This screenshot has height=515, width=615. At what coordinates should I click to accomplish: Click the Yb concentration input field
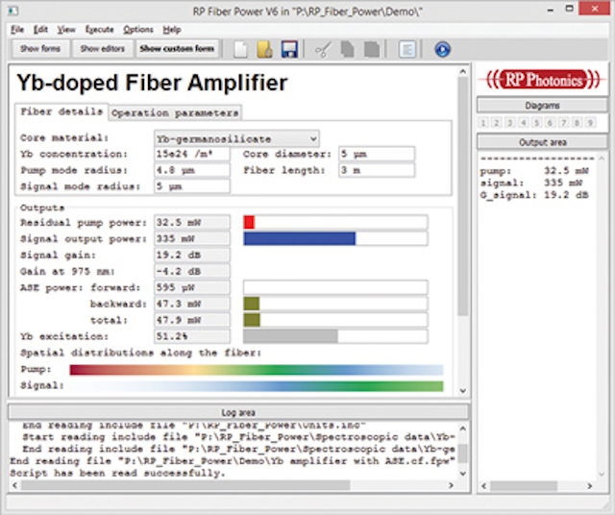(x=192, y=154)
